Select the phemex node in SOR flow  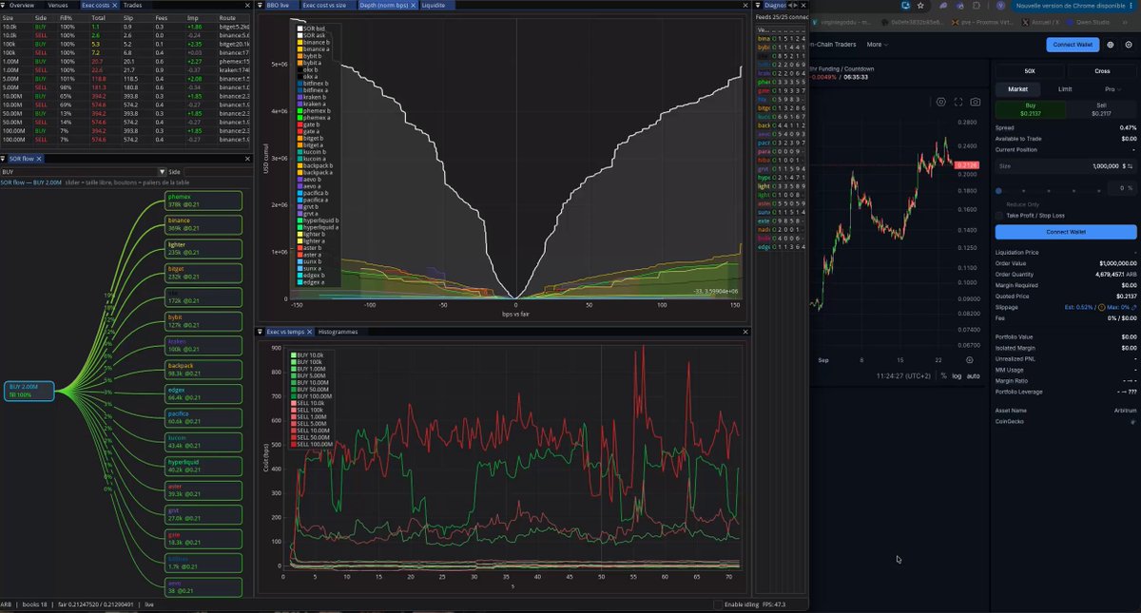click(x=203, y=201)
